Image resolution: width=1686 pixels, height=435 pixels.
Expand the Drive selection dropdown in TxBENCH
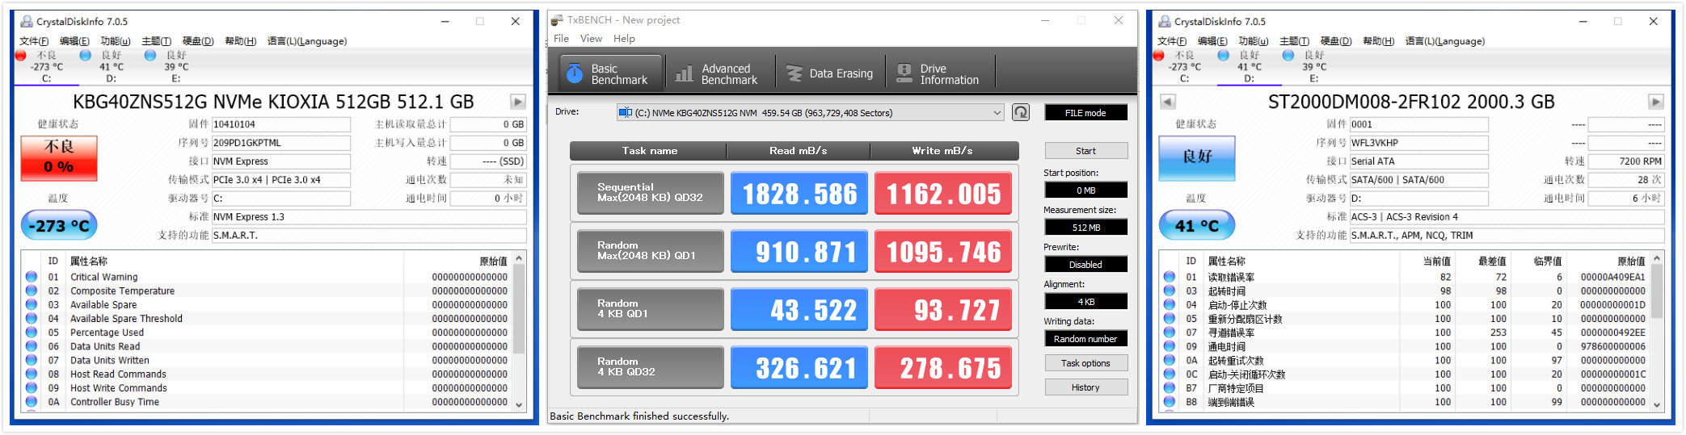coord(997,113)
